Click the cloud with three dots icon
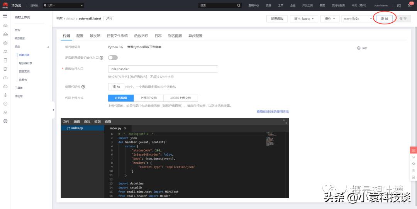The width and height of the screenshot is (417, 209). tap(5, 34)
